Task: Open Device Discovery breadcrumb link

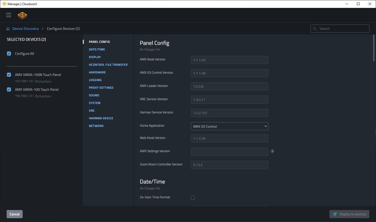Action: pos(25,29)
